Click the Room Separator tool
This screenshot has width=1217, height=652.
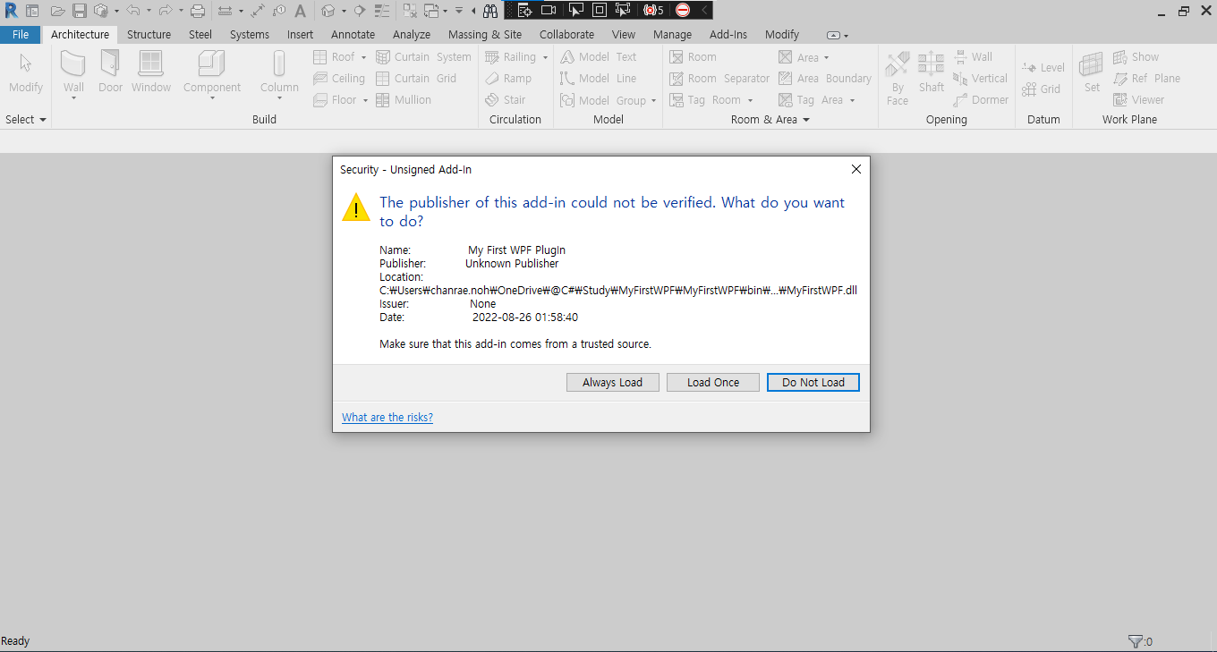click(719, 79)
